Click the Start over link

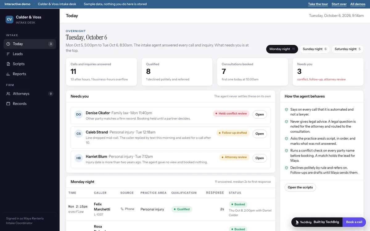pos(339,4)
